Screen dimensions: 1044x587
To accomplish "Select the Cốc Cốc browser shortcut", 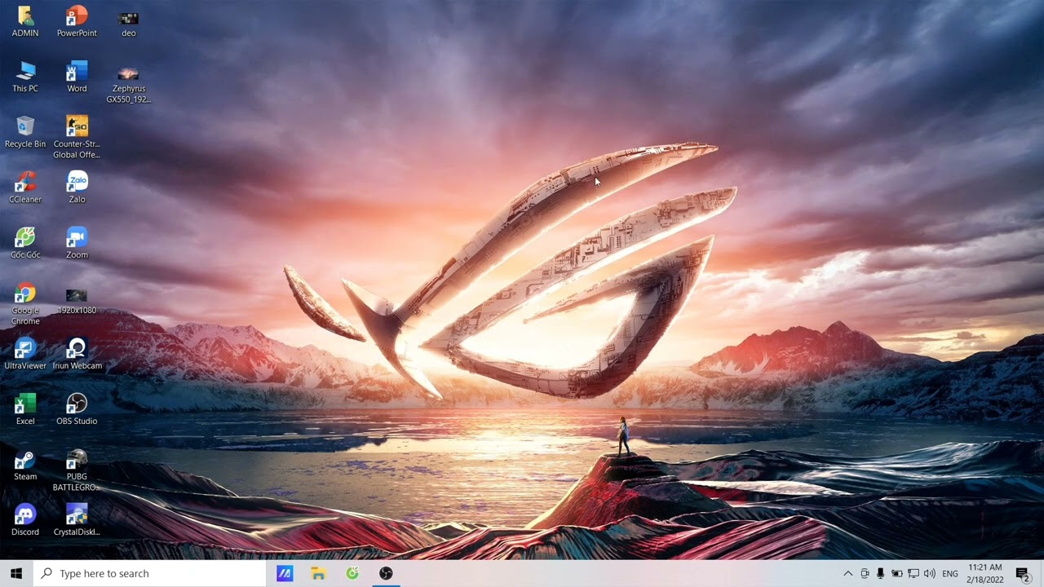I will 25,244.
